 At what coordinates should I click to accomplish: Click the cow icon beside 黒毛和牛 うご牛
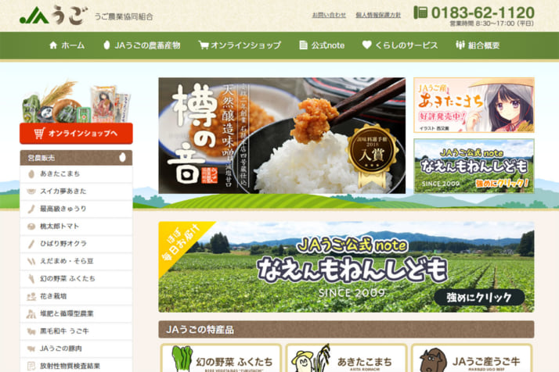31,331
